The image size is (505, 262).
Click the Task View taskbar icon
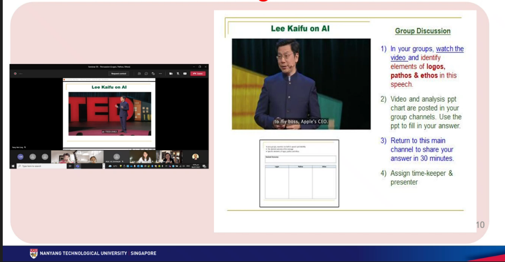coord(69,166)
